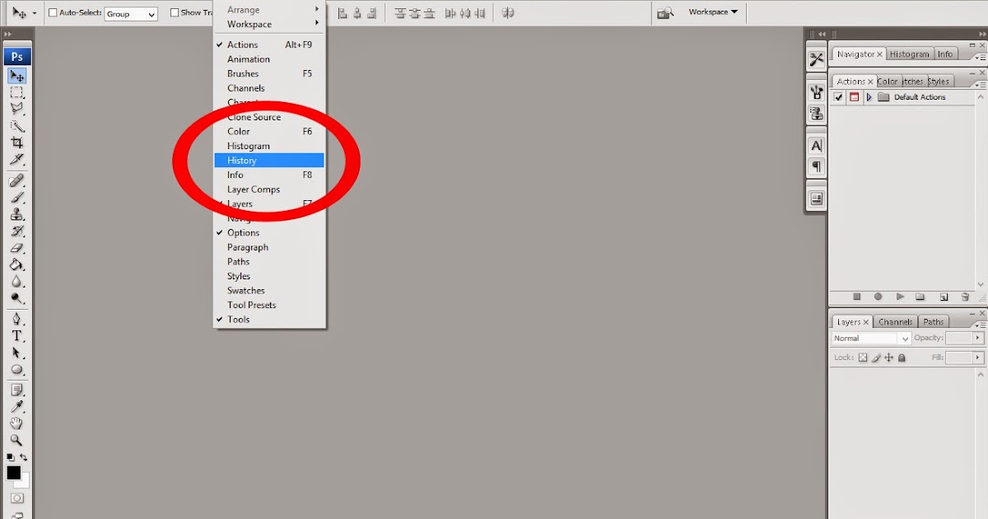Choose History from the Window menu
This screenshot has width=988, height=519.
click(x=270, y=161)
